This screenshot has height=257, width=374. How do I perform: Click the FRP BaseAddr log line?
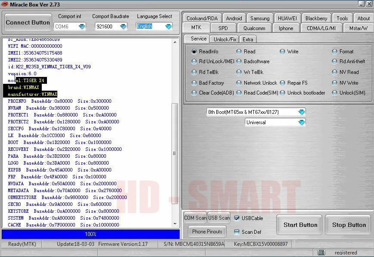(x=57, y=177)
